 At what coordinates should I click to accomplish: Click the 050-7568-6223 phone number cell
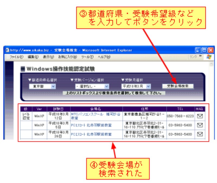(180, 116)
